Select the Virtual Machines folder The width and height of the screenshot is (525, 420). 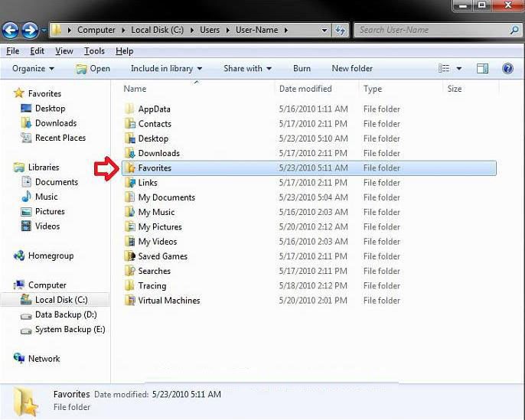coord(169,301)
